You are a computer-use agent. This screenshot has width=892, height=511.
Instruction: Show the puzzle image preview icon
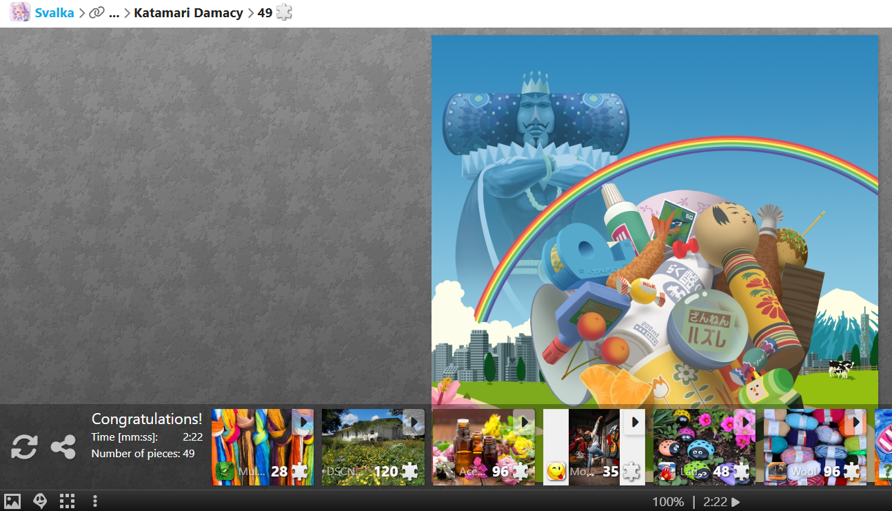[x=12, y=501]
